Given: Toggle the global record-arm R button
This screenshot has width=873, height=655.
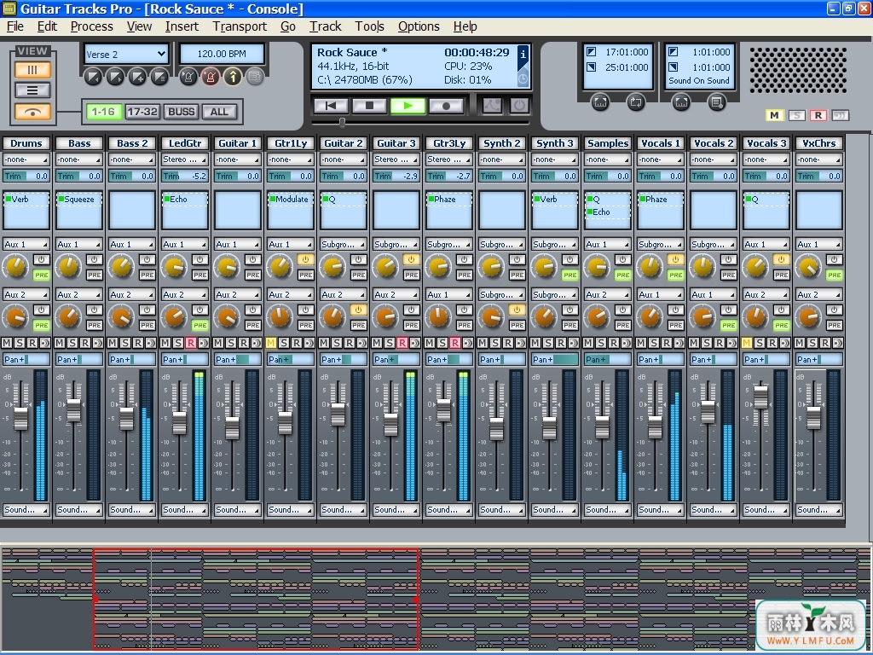Looking at the screenshot, I should click(818, 115).
